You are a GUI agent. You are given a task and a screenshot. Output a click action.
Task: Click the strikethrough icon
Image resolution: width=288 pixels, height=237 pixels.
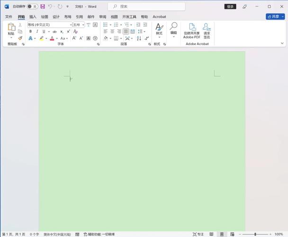coord(55,31)
